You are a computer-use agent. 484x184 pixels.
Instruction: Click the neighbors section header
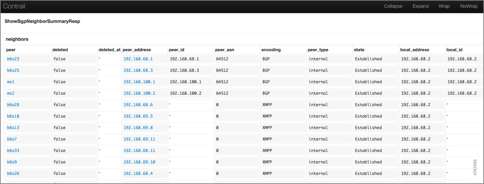click(x=17, y=39)
